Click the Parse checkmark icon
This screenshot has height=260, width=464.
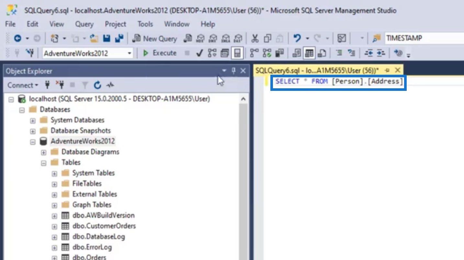point(200,53)
